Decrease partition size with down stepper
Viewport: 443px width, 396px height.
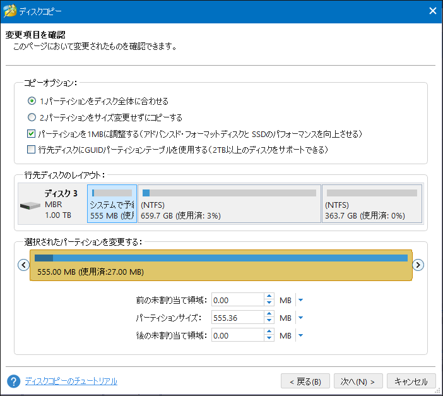269,321
